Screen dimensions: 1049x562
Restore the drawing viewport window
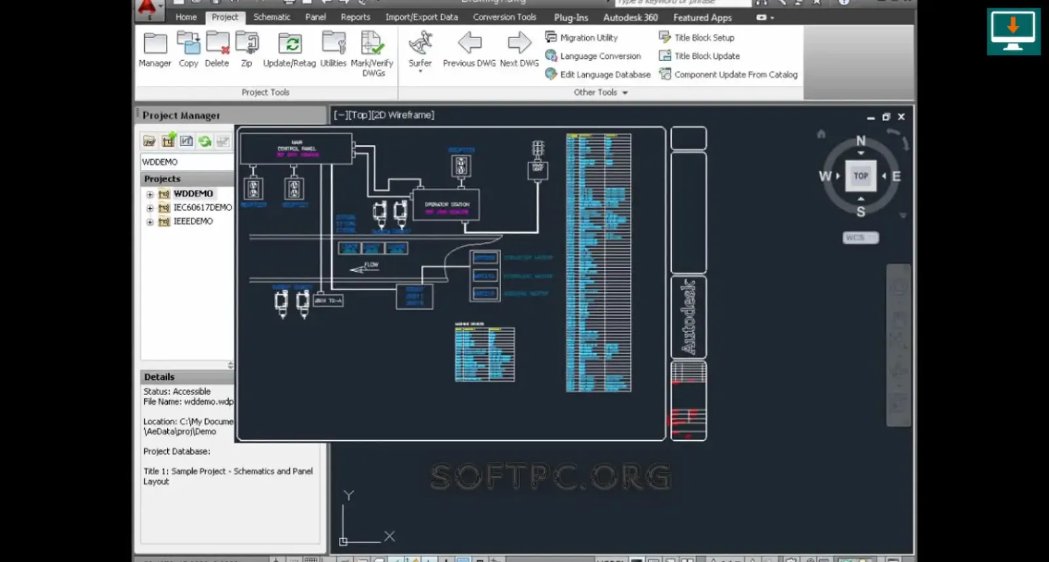[x=886, y=117]
